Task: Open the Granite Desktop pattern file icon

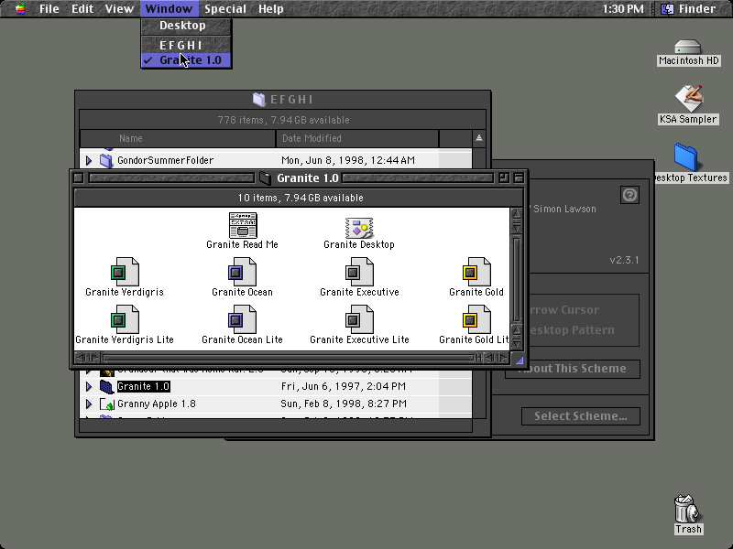Action: pos(359,227)
